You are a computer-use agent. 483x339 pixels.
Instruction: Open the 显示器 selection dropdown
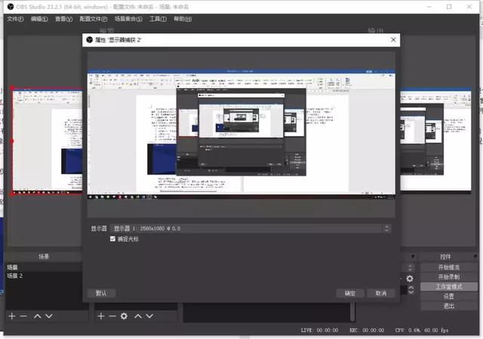click(251, 228)
